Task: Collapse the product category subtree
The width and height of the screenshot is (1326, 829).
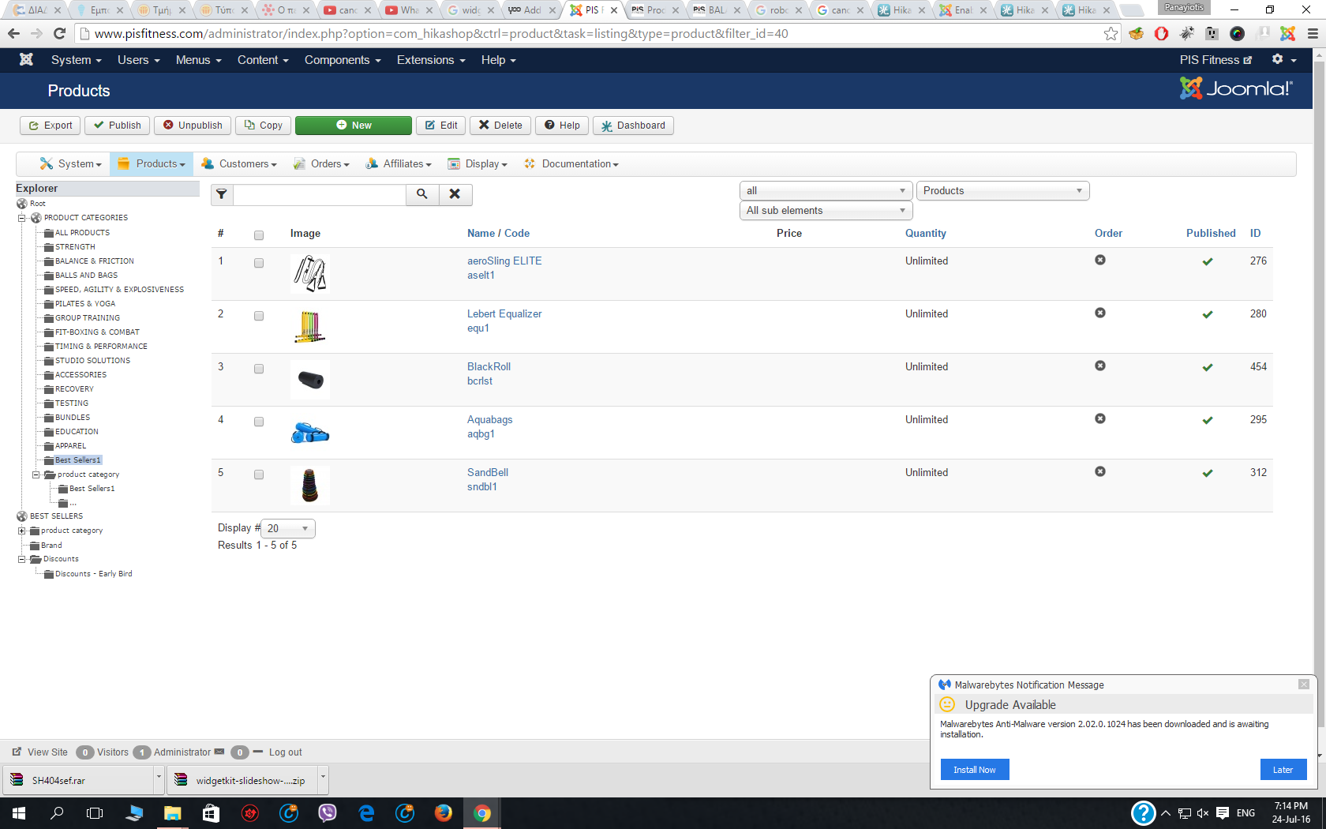Action: click(x=36, y=475)
